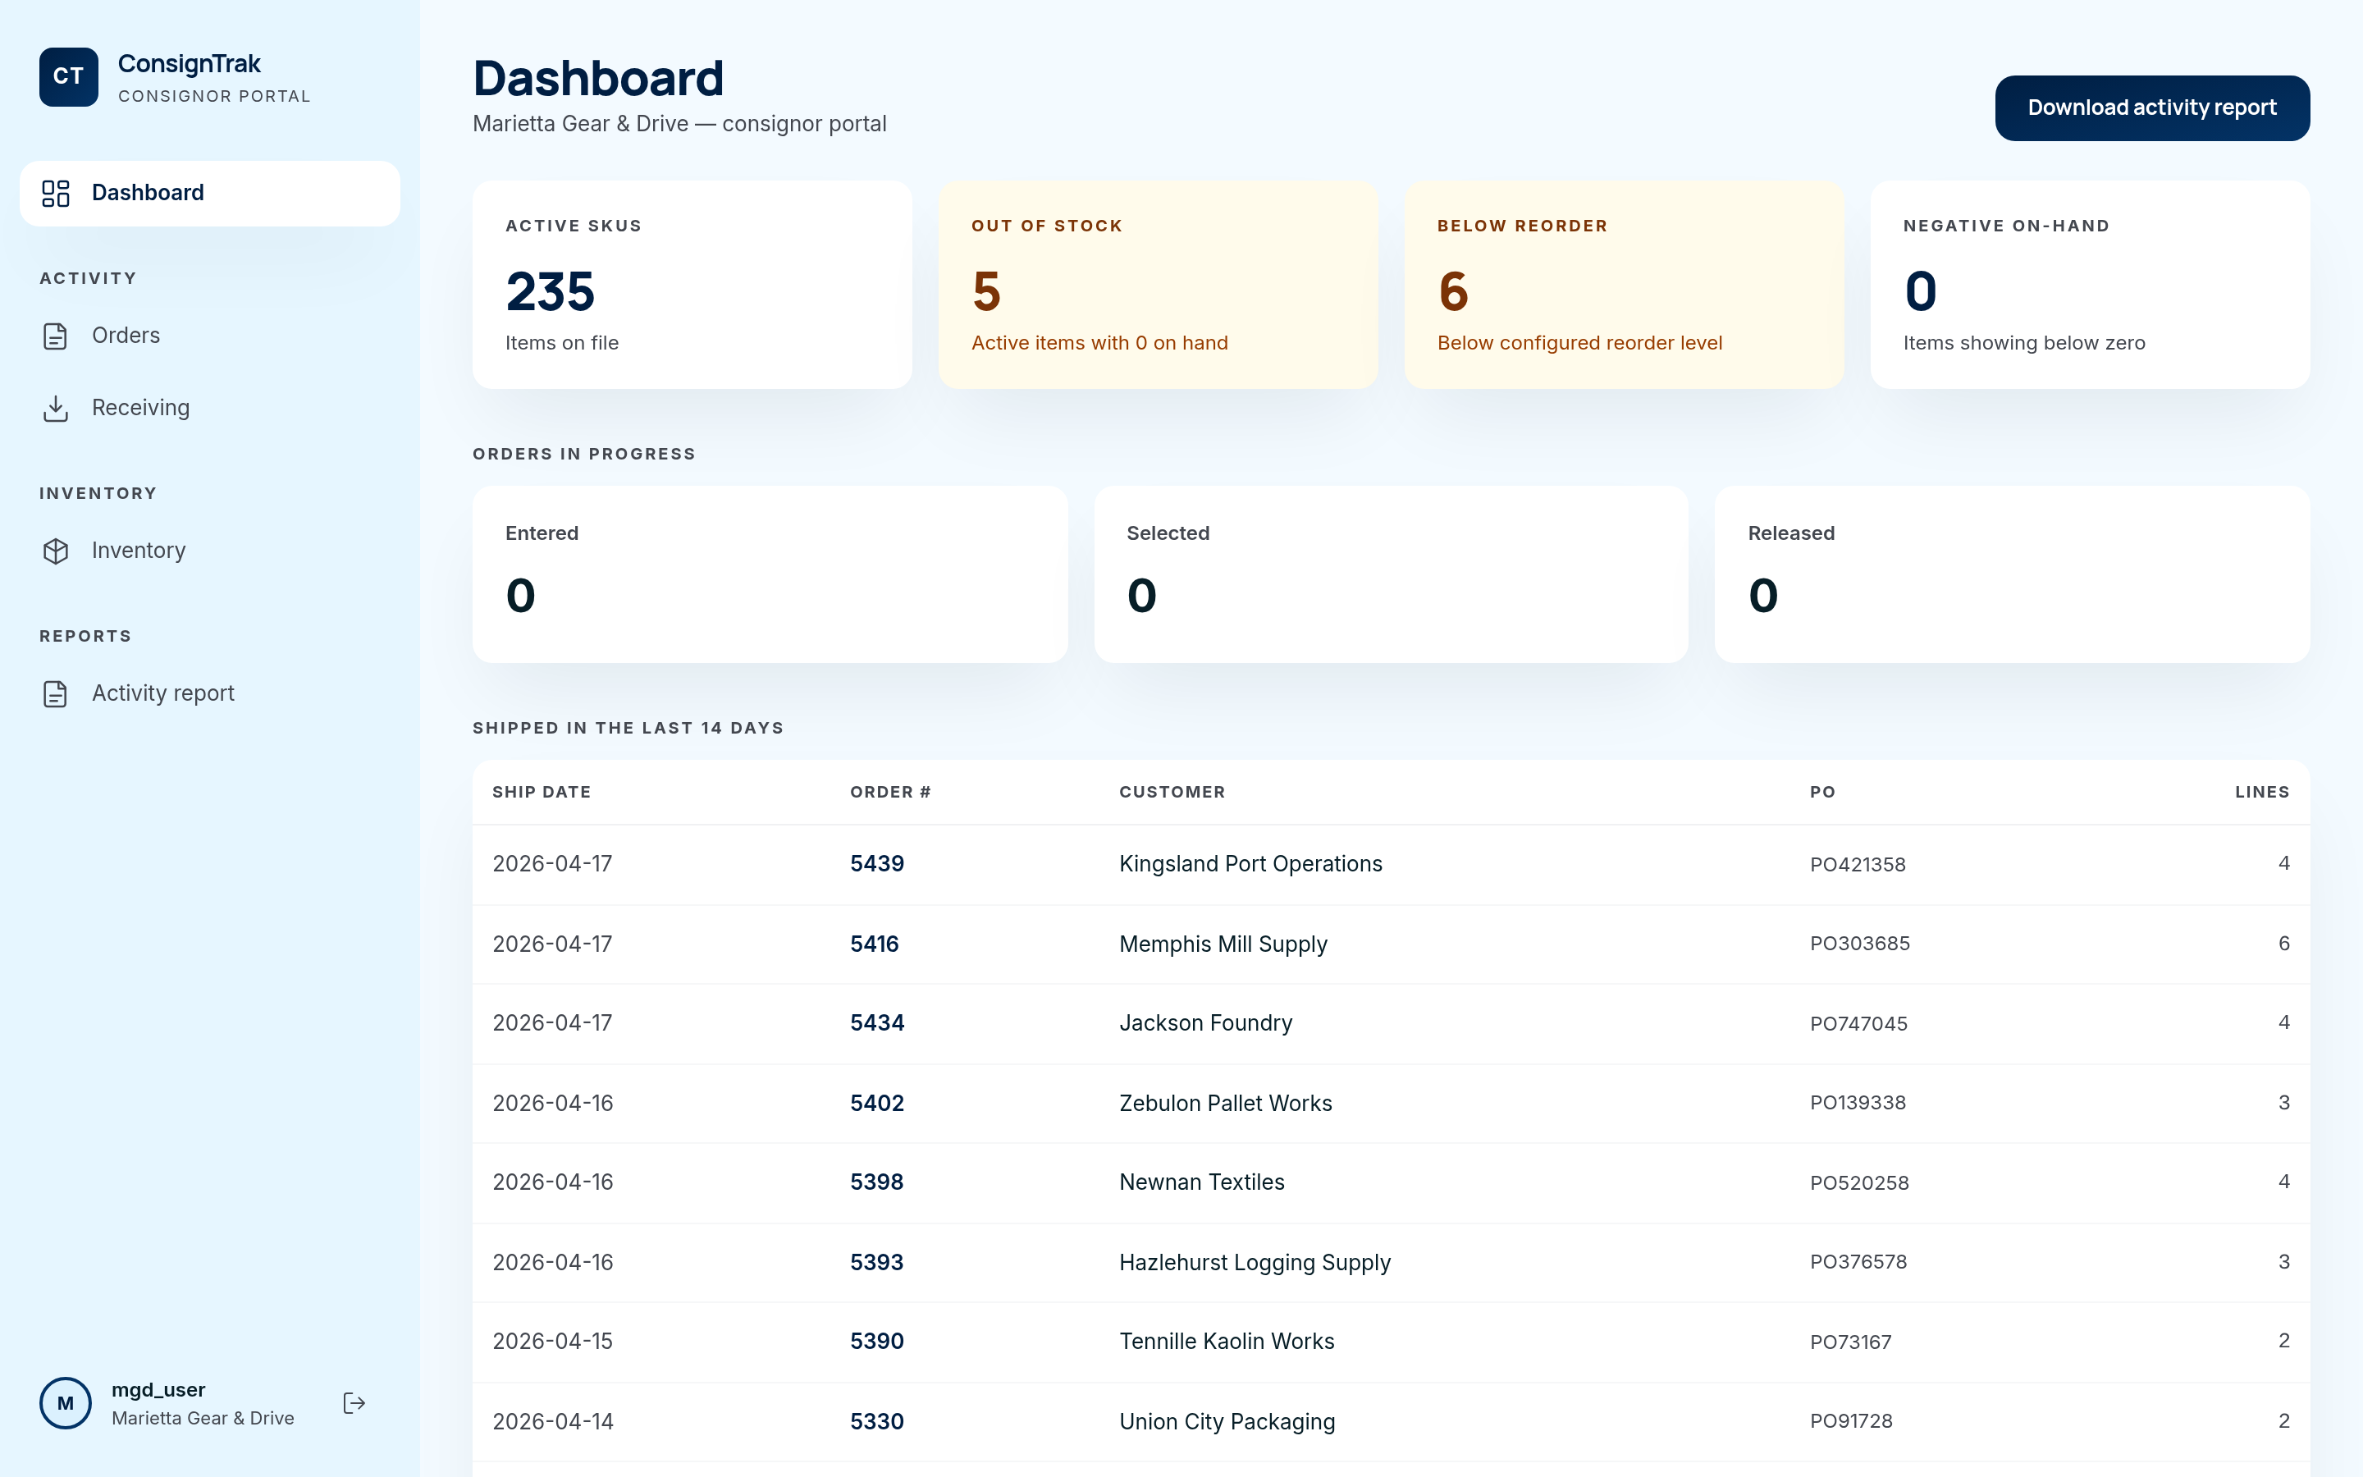Select the Below Reorder summary card
The height and width of the screenshot is (1477, 2363).
pos(1624,284)
